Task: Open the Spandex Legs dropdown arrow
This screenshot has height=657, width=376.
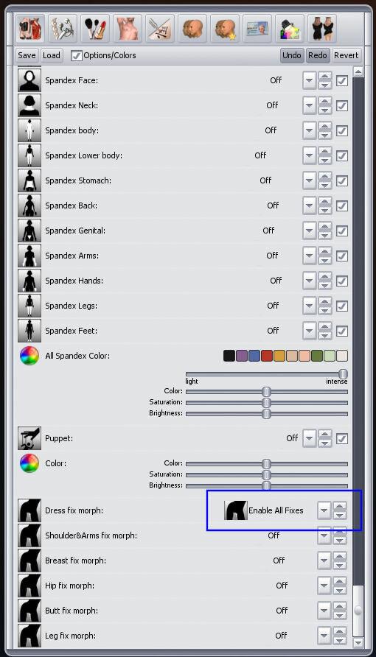Action: [310, 306]
